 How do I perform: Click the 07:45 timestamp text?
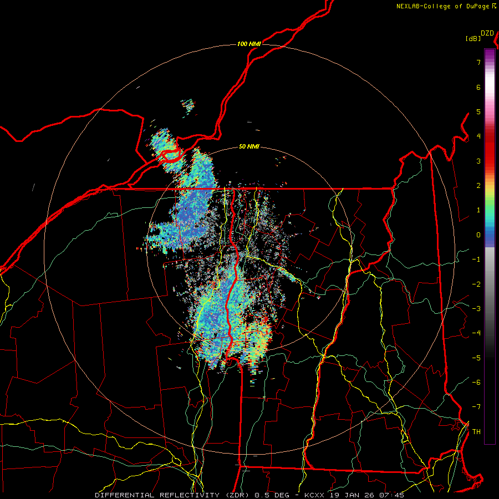[x=392, y=495]
